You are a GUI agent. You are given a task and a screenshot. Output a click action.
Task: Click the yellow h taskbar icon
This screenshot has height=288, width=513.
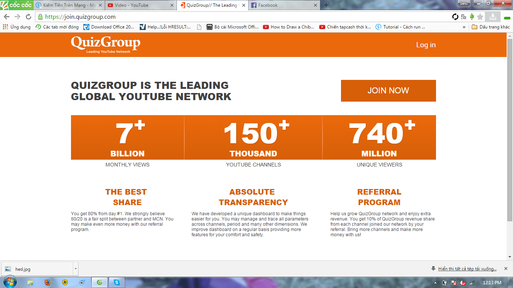pyautogui.click(x=65, y=282)
